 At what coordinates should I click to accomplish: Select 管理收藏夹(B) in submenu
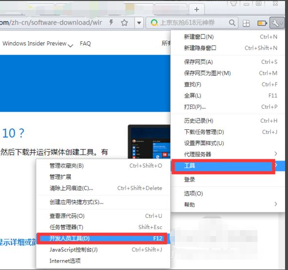[103, 166]
